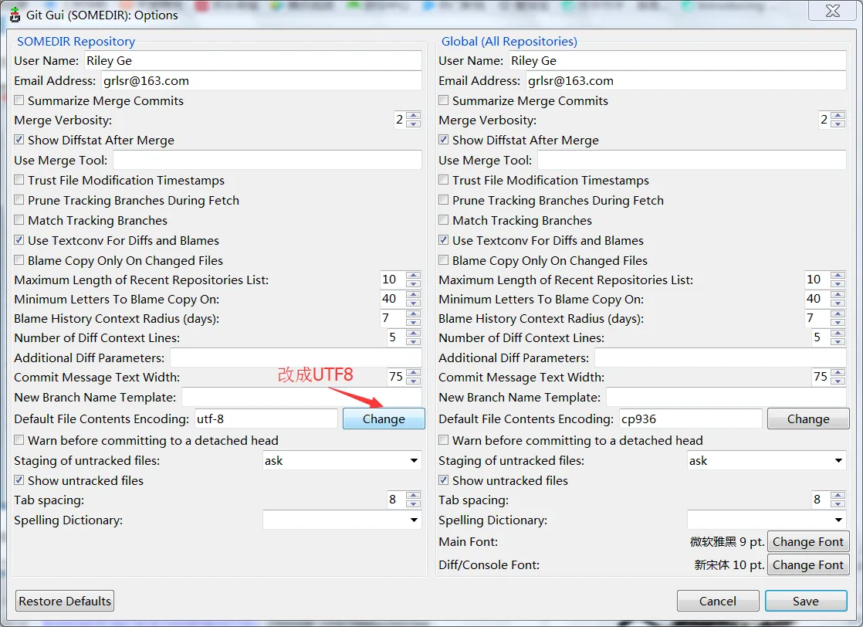Uncheck Show untracked files for SOMEDIR Repository
This screenshot has height=627, width=863.
[19, 480]
